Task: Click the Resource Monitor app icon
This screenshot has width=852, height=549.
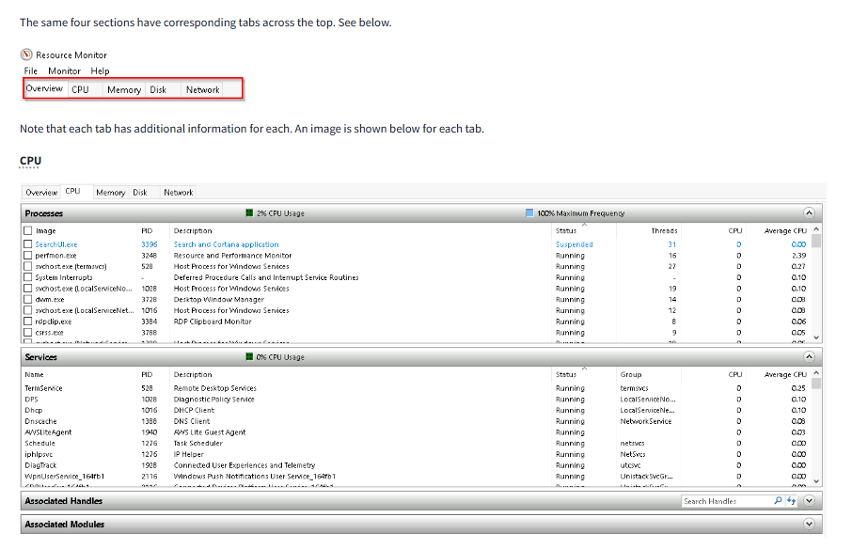Action: coord(26,55)
